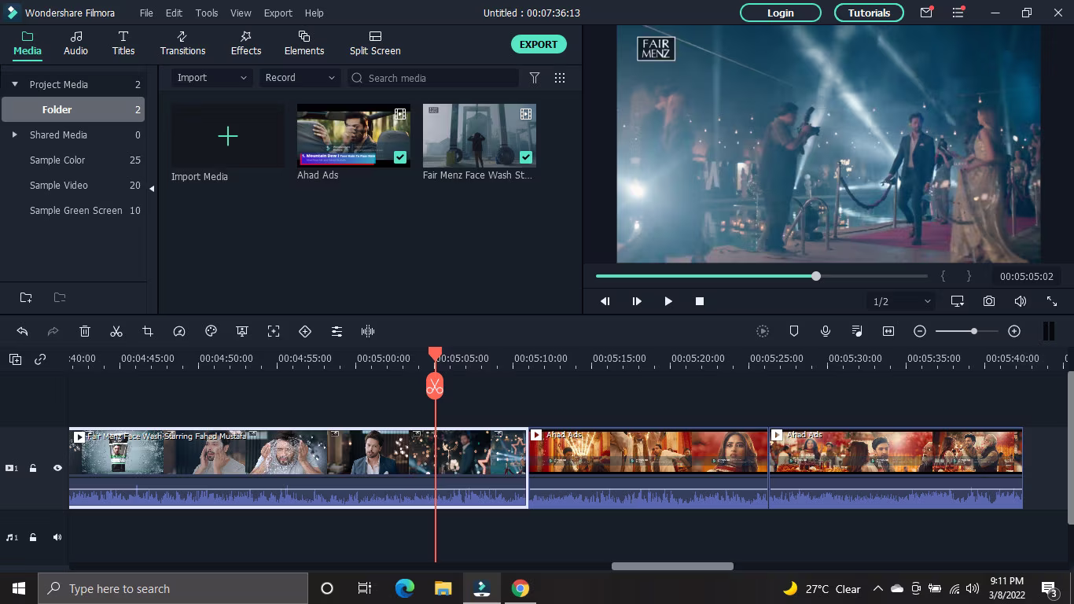Click the Search media field
The height and width of the screenshot is (604, 1074).
[433, 78]
